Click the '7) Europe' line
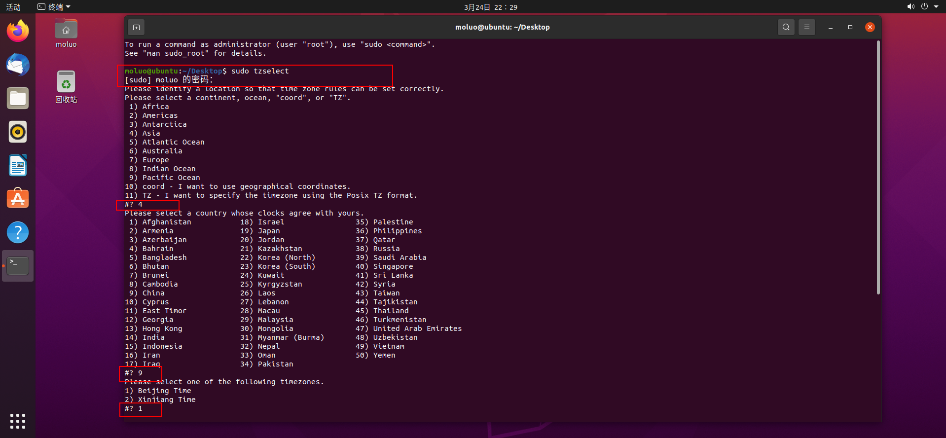946x438 pixels. (149, 160)
